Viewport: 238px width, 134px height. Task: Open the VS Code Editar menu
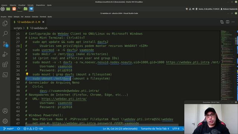[x=10, y=17]
